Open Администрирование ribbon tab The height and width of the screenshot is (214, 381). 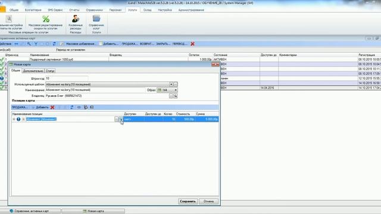tap(191, 10)
